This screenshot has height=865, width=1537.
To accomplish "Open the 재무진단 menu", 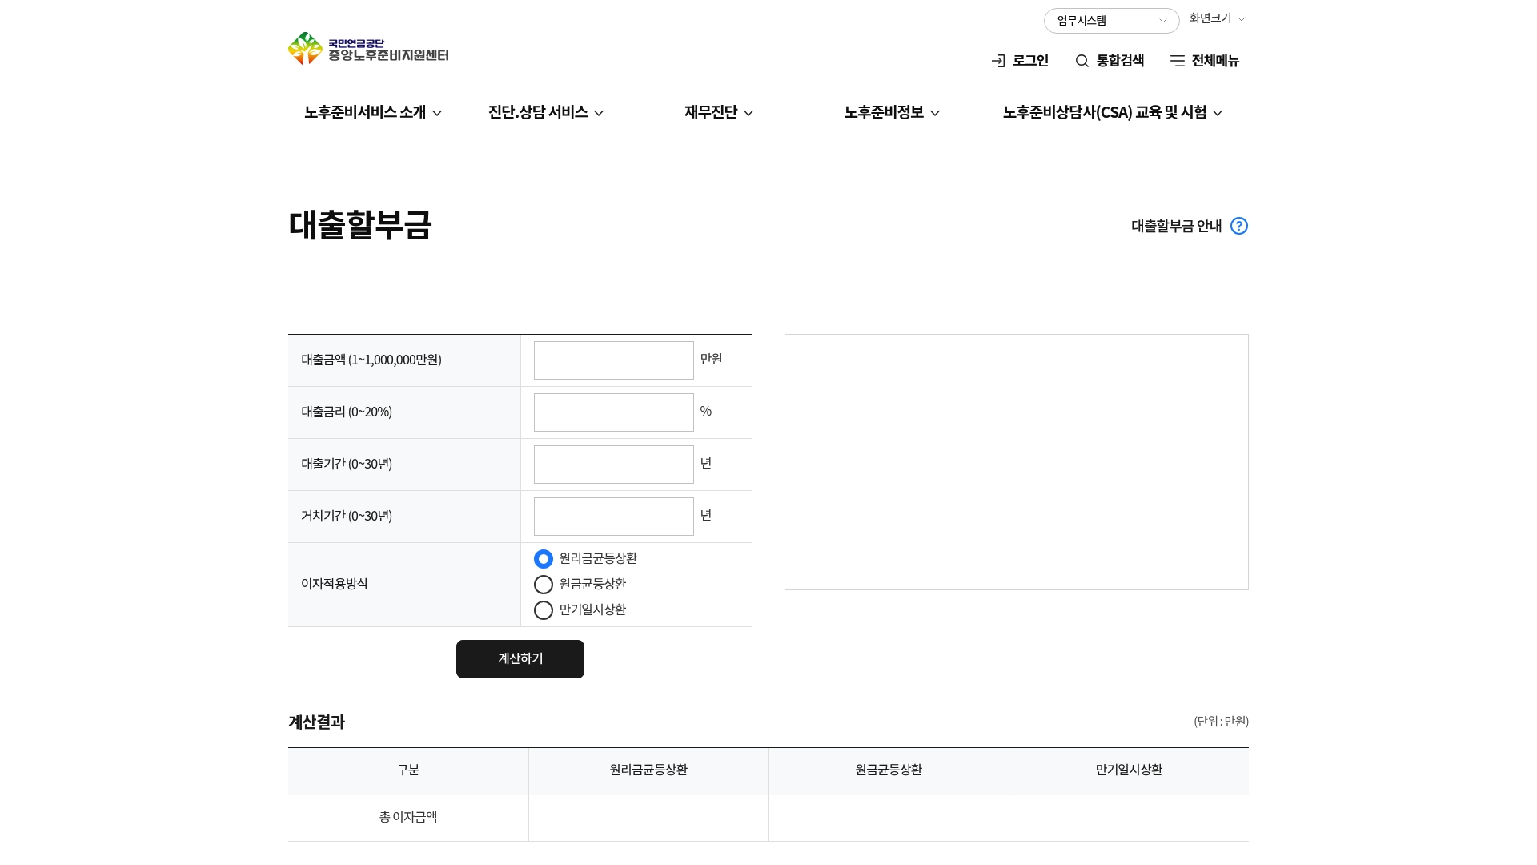I will (718, 112).
